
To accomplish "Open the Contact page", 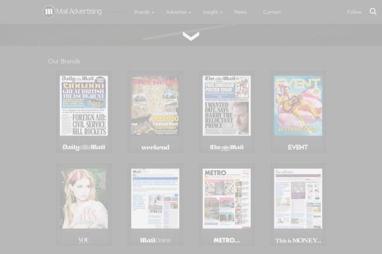I will coord(272,12).
